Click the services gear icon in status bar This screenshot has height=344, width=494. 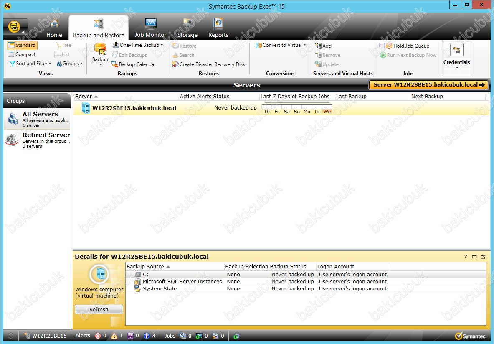pyautogui.click(x=237, y=336)
